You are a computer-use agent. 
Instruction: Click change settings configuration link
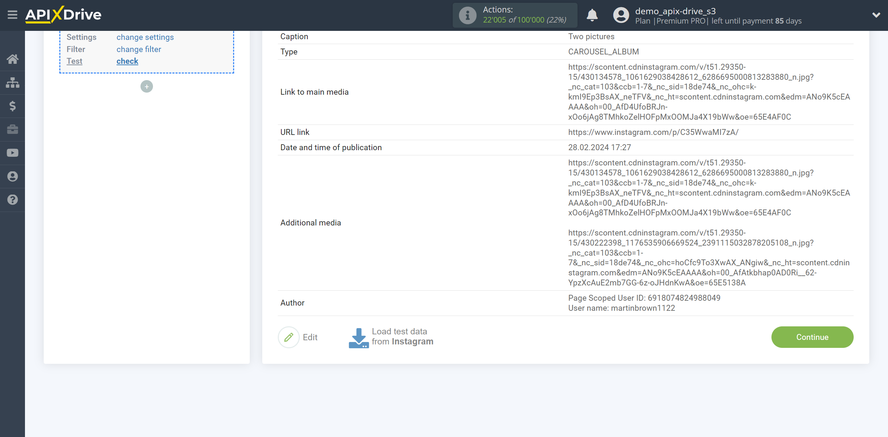pyautogui.click(x=145, y=37)
